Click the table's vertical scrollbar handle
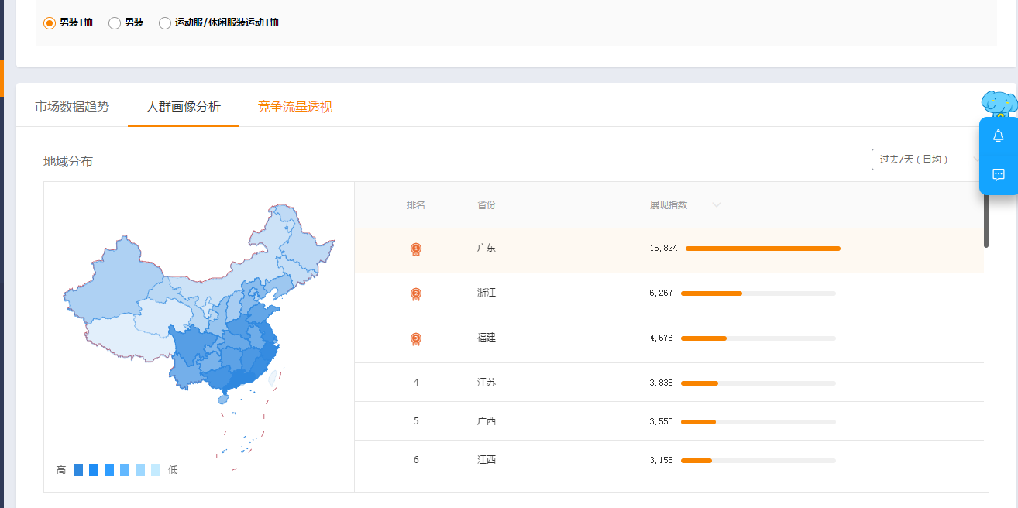 coord(986,221)
